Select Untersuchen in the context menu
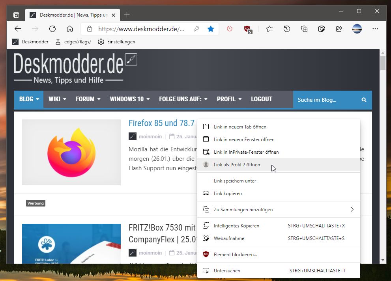 (279, 271)
